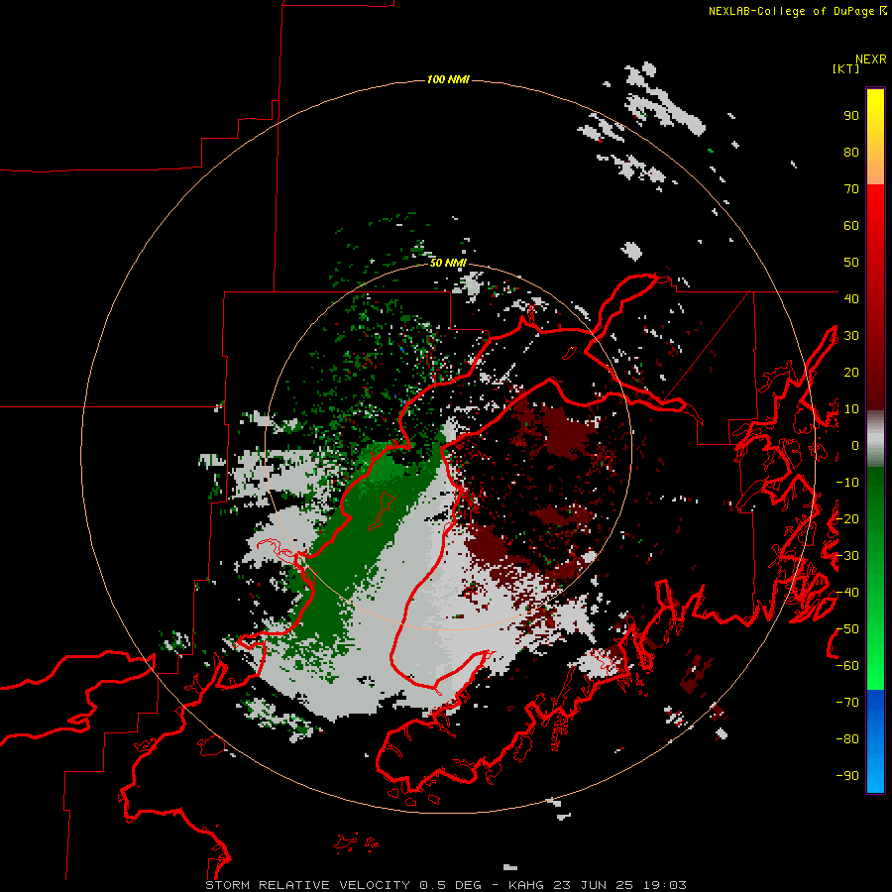Click the -60 value on velocity scale

tap(847, 666)
